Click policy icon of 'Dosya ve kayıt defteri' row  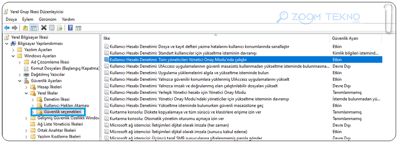106,47
